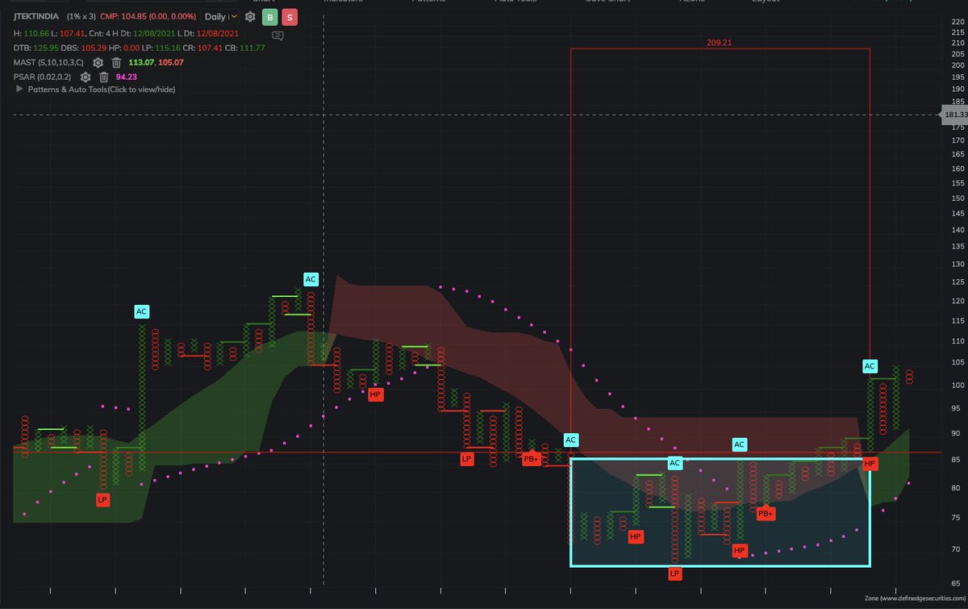Open PSAR indicator settings gear

[85, 77]
